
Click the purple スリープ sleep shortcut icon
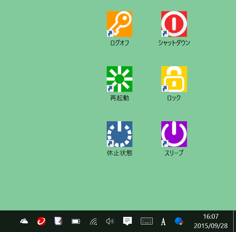[174, 134]
